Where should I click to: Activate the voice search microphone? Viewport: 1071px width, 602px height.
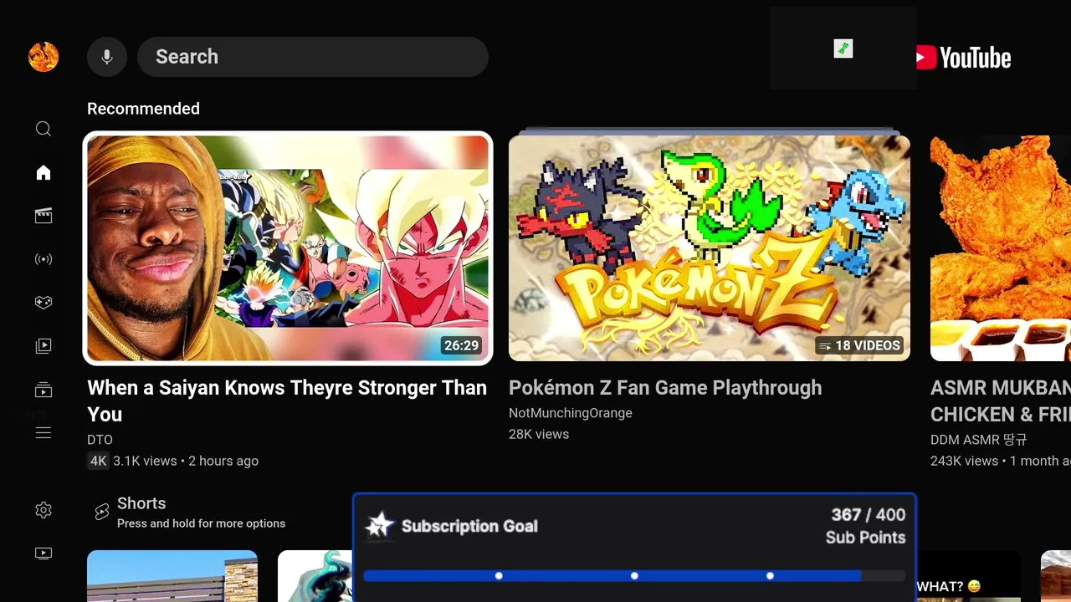click(x=107, y=57)
